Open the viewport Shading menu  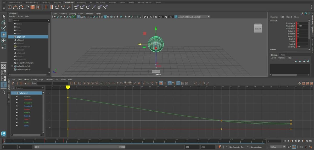(x=63, y=14)
